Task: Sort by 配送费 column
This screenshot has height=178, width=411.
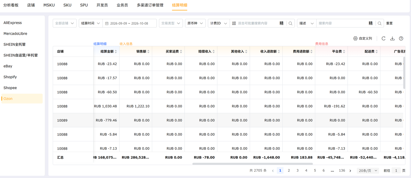Action: tap(377, 52)
